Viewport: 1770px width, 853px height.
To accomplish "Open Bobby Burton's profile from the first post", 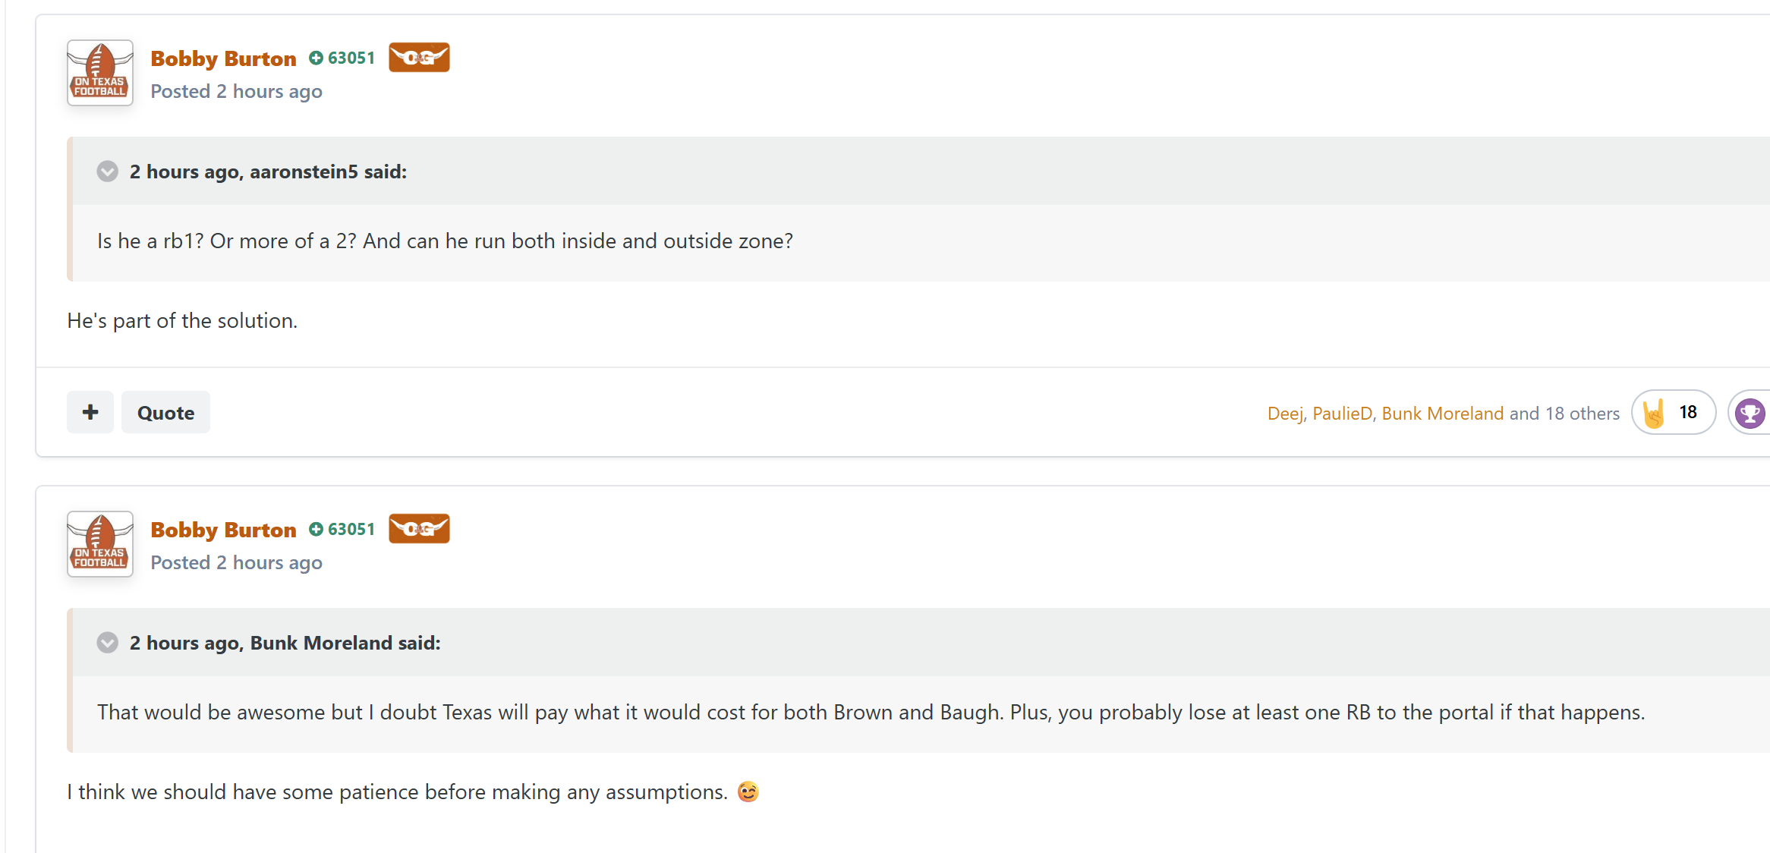I will click(223, 58).
